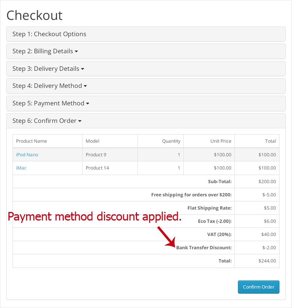
Task: Click caret arrow beside Delivery Method
Action: point(85,86)
